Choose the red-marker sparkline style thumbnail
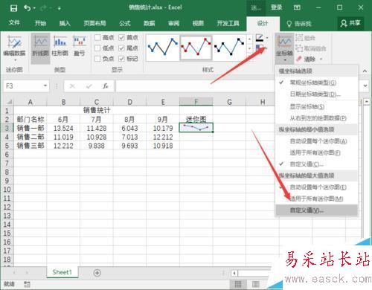 [196, 48]
